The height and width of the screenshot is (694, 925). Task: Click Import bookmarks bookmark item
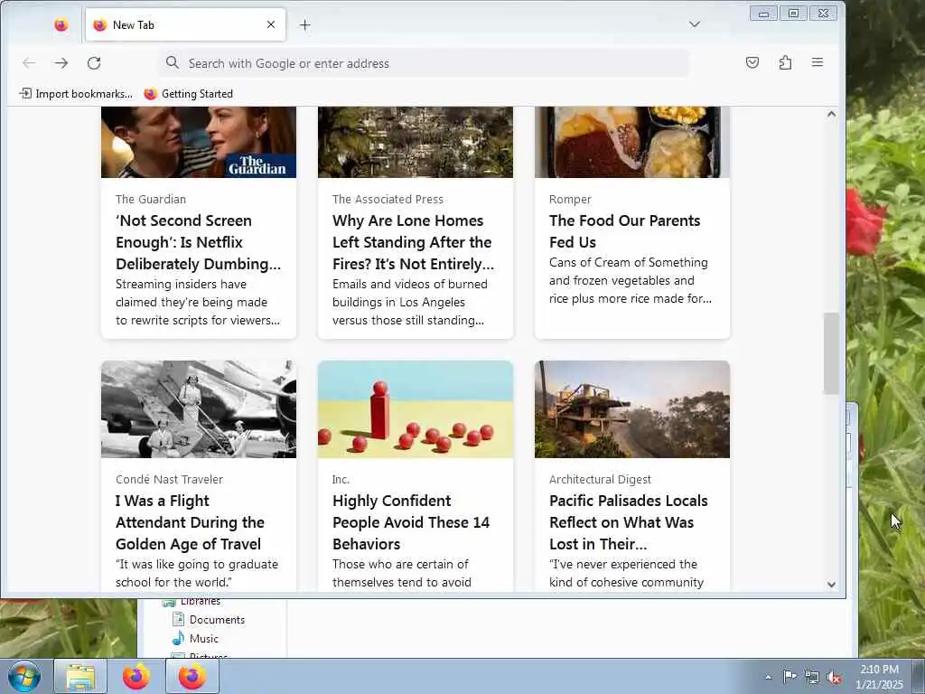(x=76, y=94)
